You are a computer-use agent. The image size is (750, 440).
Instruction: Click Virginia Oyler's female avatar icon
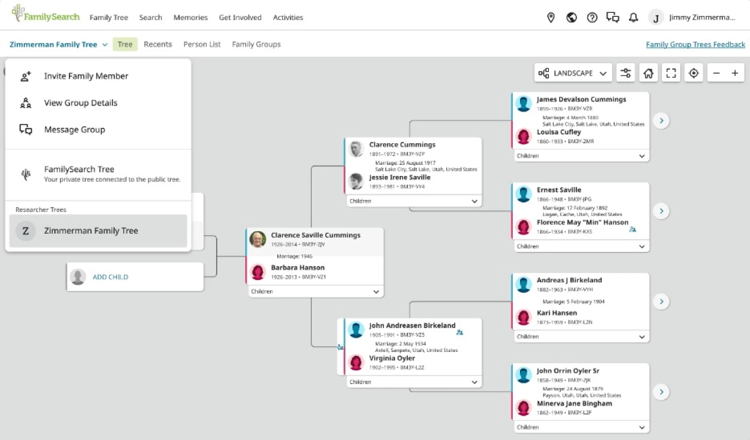(x=356, y=362)
